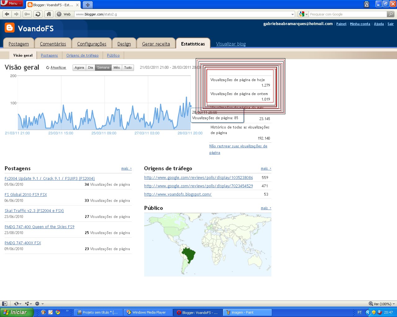Open the Visualizar blog link
397x317 pixels.
(x=231, y=44)
